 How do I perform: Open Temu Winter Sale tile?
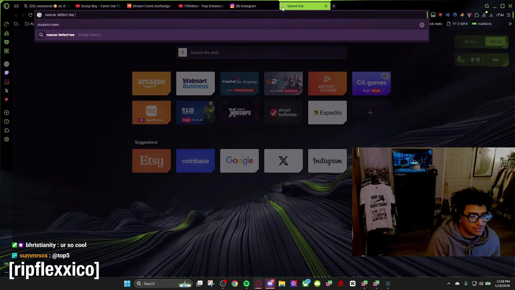tap(151, 112)
